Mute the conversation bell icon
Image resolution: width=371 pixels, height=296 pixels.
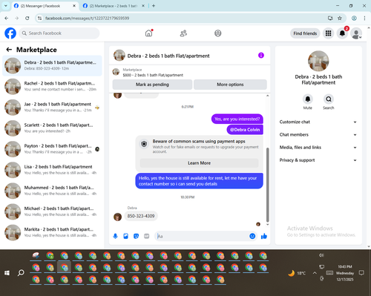click(308, 99)
